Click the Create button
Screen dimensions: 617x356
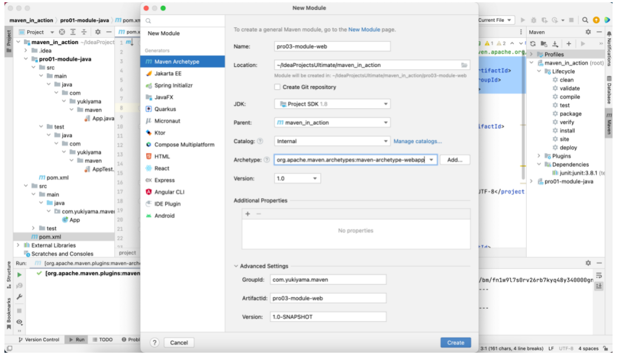(455, 343)
